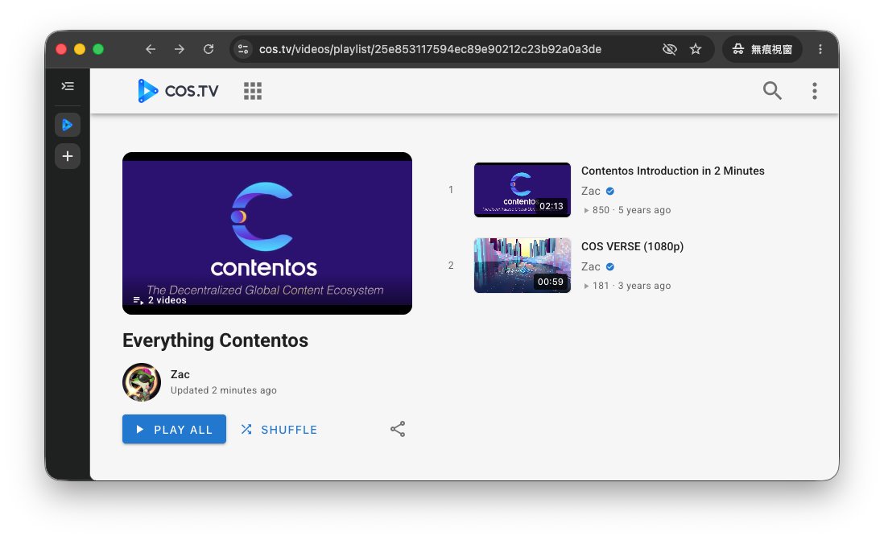
Task: Minimize the window with yellow button
Action: pos(80,49)
